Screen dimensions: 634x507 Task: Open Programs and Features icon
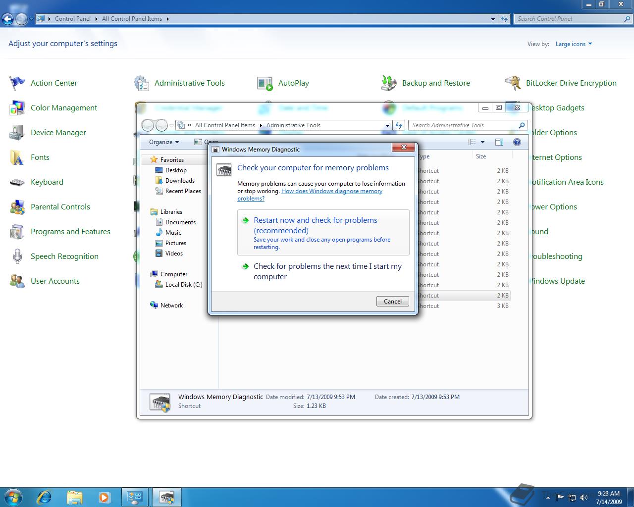17,232
